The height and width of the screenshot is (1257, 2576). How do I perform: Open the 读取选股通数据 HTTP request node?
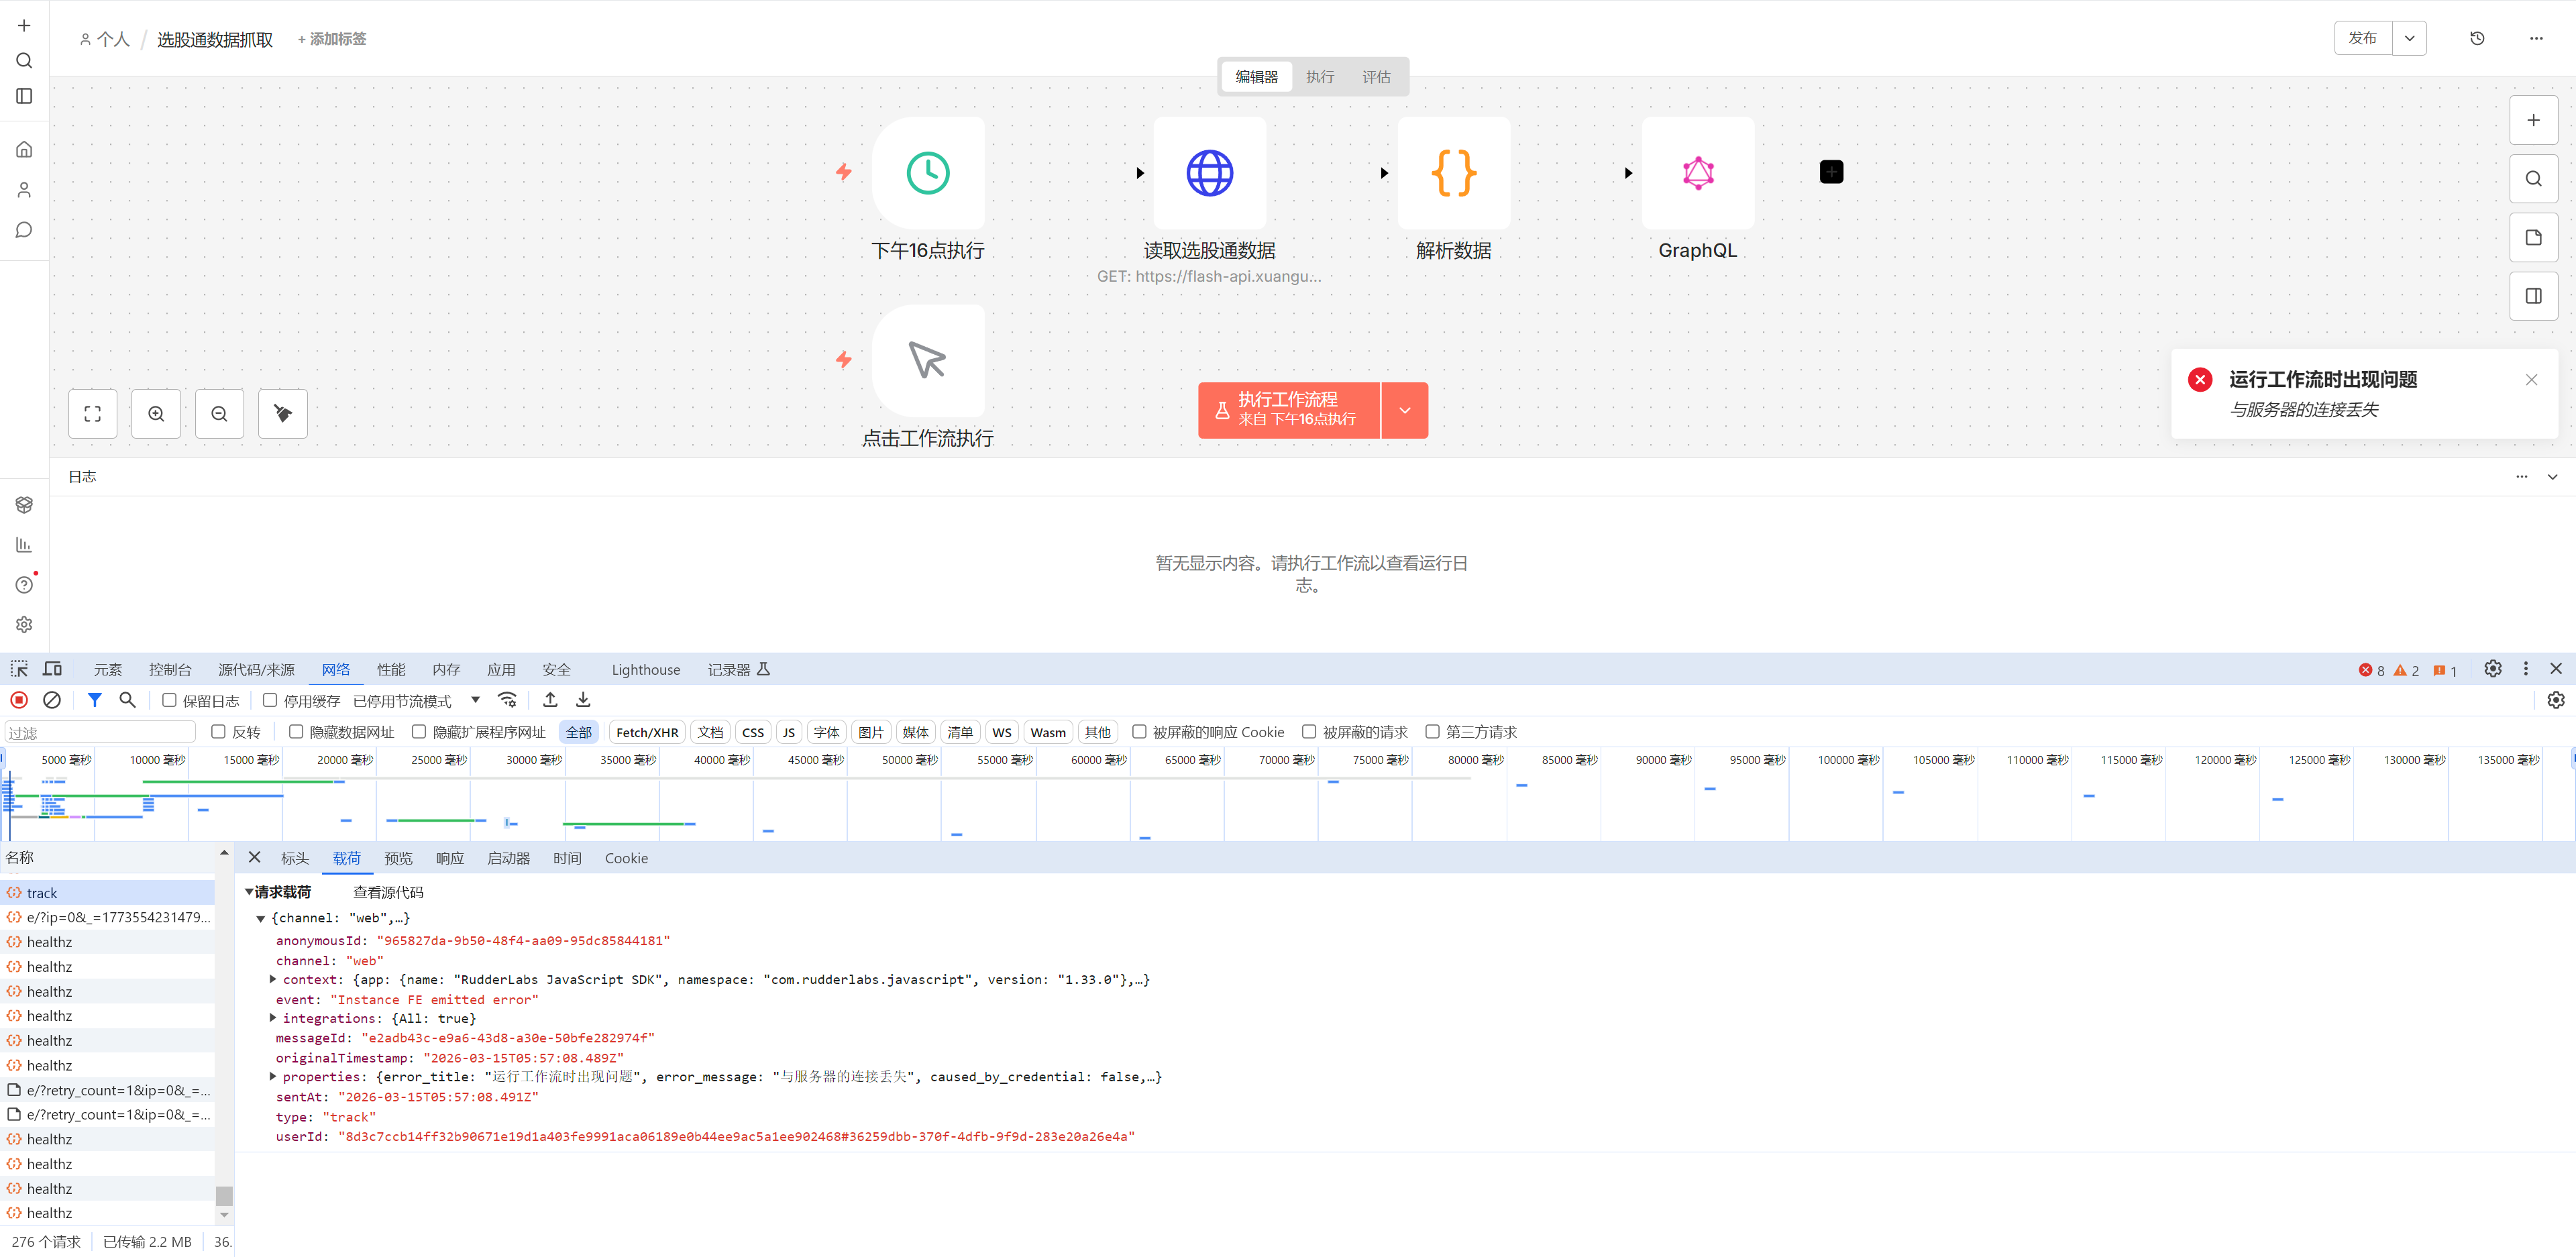point(1209,173)
